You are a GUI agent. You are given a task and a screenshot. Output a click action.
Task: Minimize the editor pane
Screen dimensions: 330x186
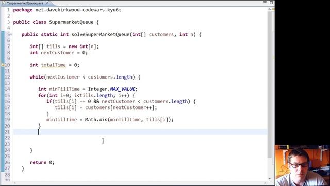point(265,2)
